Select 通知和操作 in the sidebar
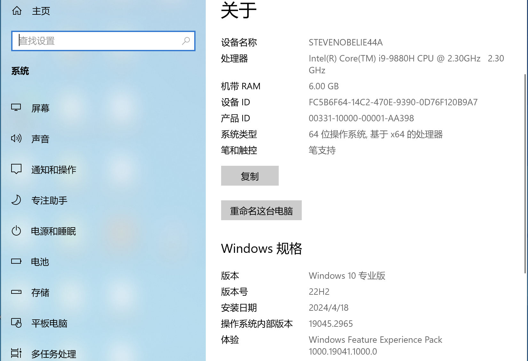The height and width of the screenshot is (361, 528). [x=54, y=170]
